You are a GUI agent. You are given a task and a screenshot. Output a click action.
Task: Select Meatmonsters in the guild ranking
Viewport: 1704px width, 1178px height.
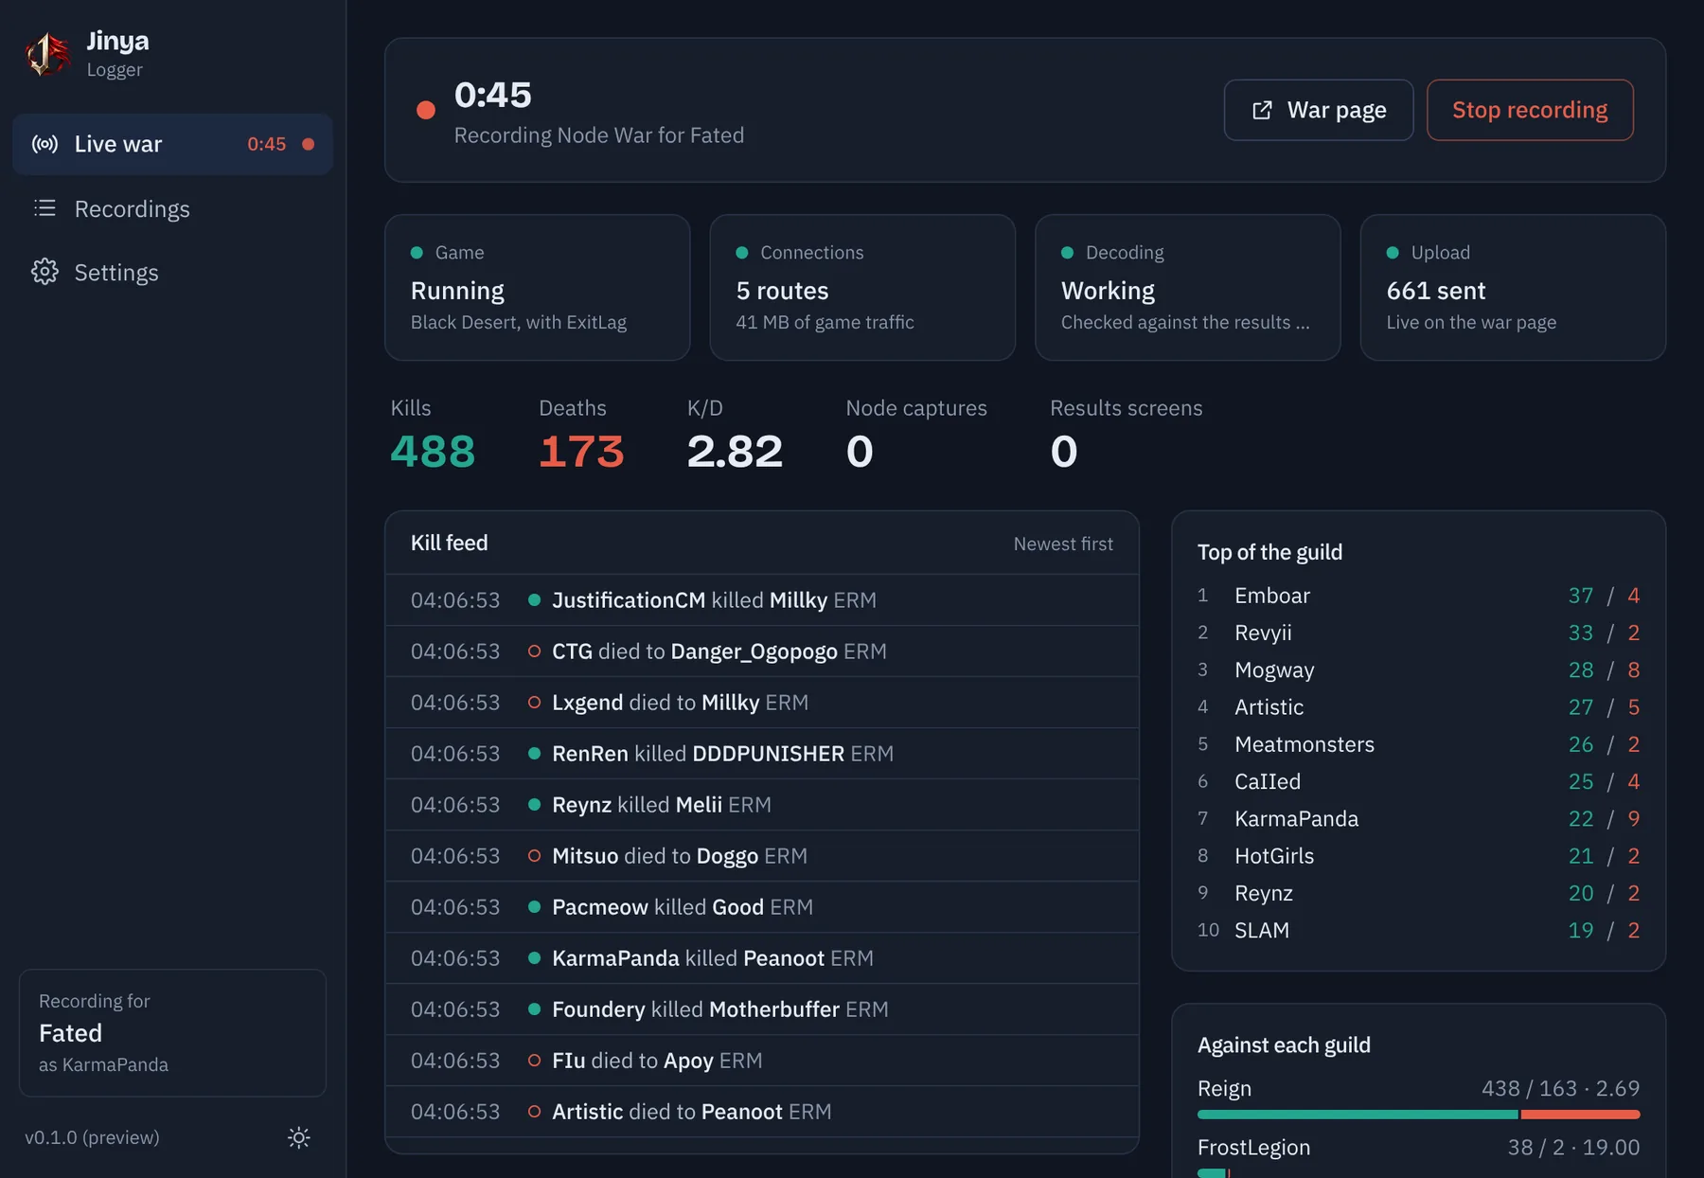[x=1418, y=744]
